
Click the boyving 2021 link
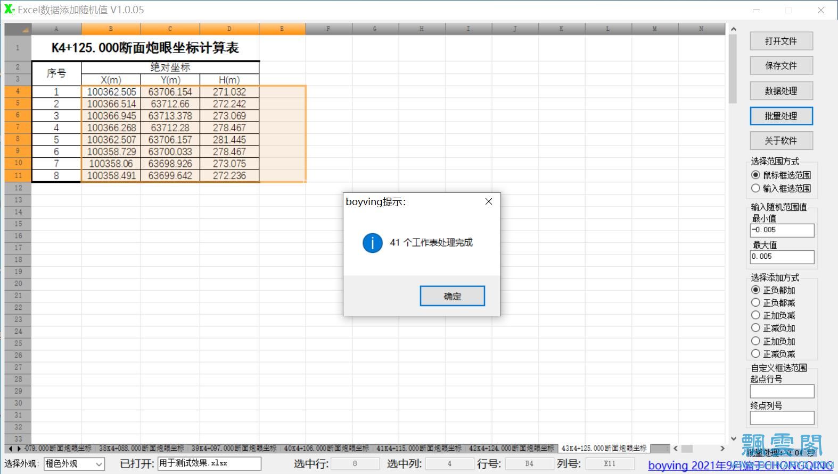point(741,466)
